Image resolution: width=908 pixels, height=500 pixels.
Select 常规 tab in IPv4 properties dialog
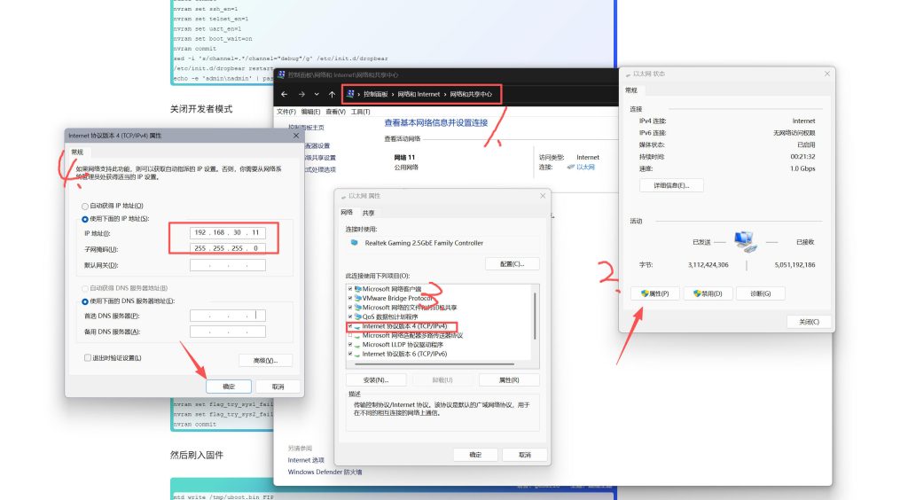(x=77, y=152)
